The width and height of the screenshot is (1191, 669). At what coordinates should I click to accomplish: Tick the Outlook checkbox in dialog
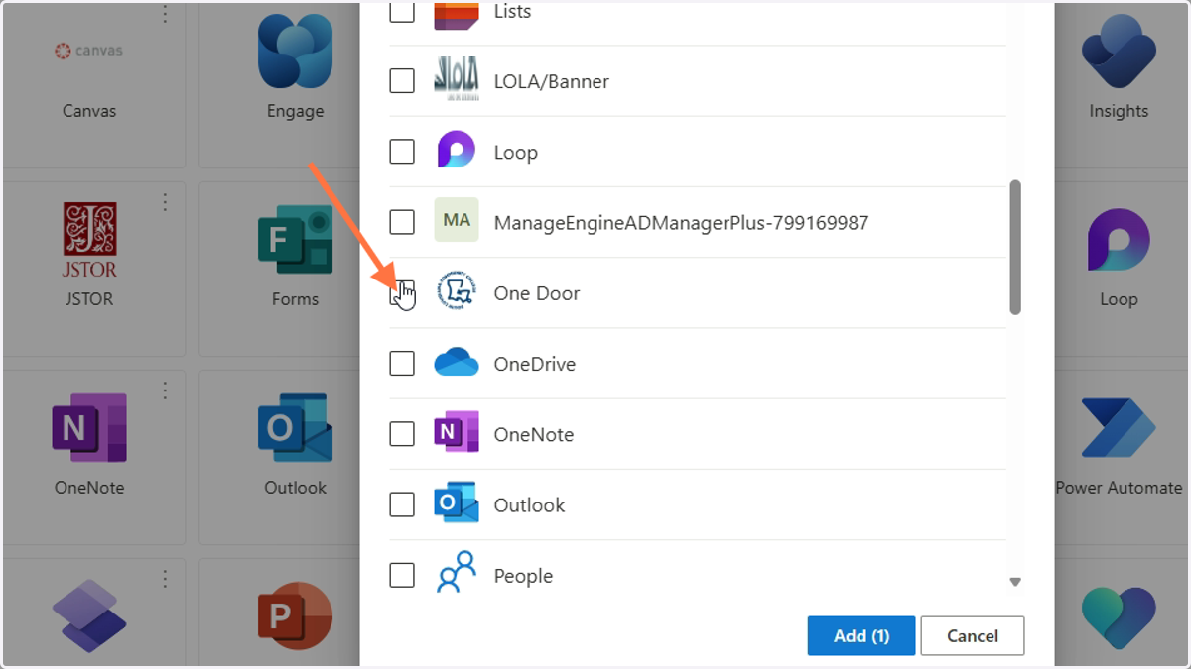click(x=402, y=504)
